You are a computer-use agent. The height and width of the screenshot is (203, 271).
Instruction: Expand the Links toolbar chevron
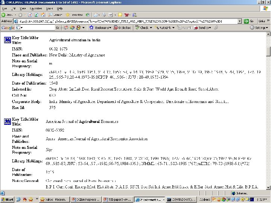[268, 21]
